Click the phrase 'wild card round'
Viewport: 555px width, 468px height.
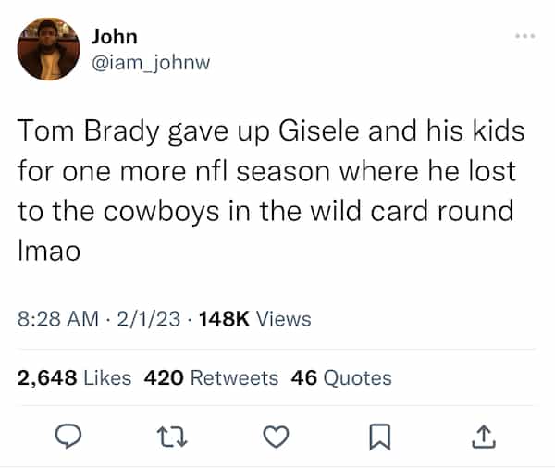432,210
